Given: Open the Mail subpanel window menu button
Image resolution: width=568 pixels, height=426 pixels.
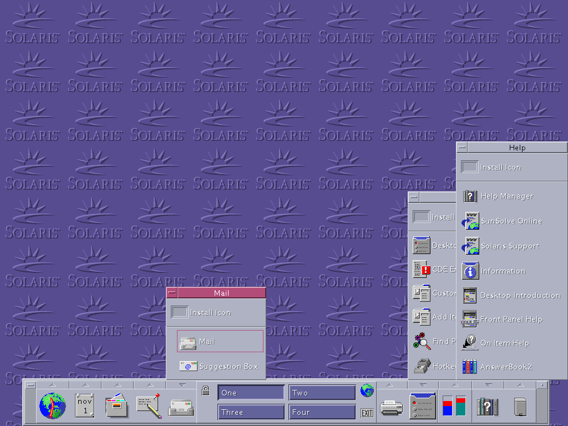Looking at the screenshot, I should tap(172, 293).
